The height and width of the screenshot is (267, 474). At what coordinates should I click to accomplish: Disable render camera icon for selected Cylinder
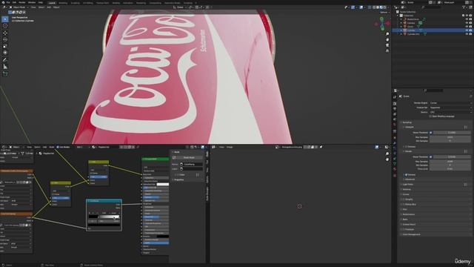click(470, 30)
